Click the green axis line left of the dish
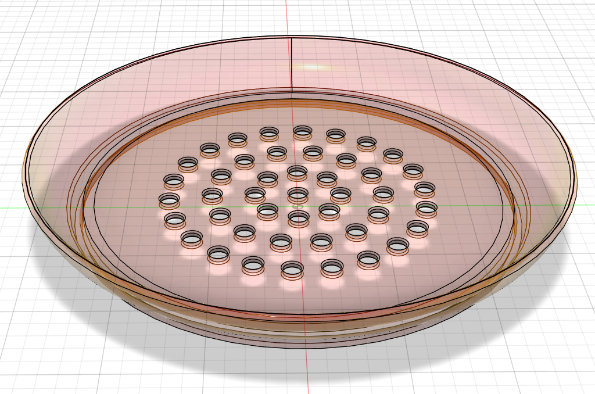This screenshot has width=595, height=394. (12, 207)
